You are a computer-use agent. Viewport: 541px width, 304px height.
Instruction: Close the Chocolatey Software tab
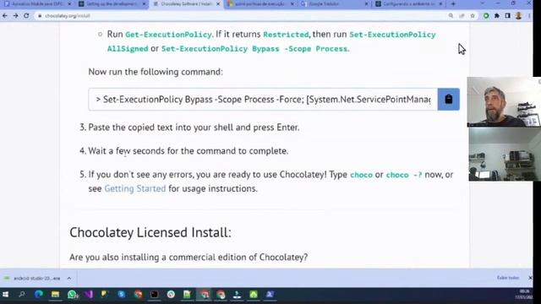(218, 3)
